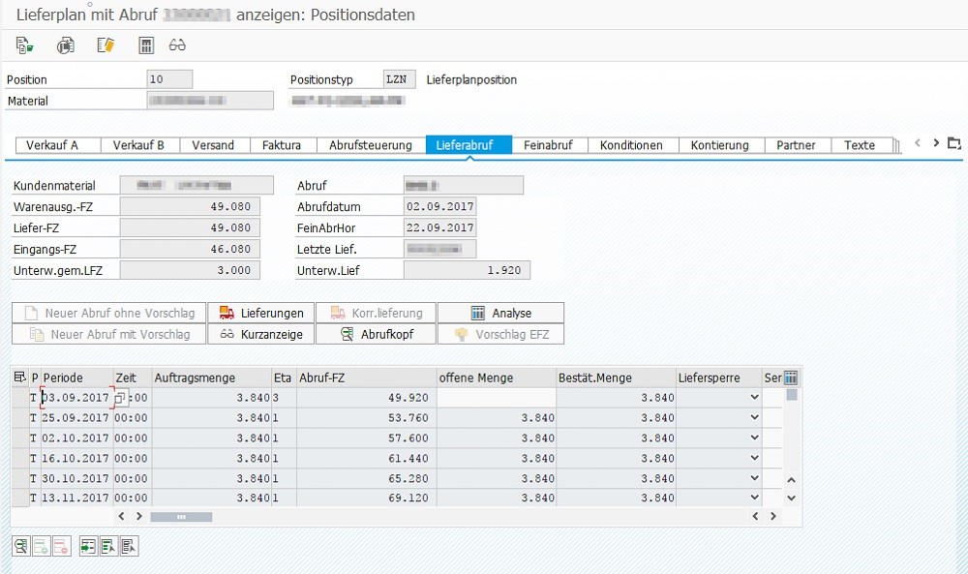The image size is (968, 574).
Task: Open the Konditionen tab
Action: click(x=631, y=145)
